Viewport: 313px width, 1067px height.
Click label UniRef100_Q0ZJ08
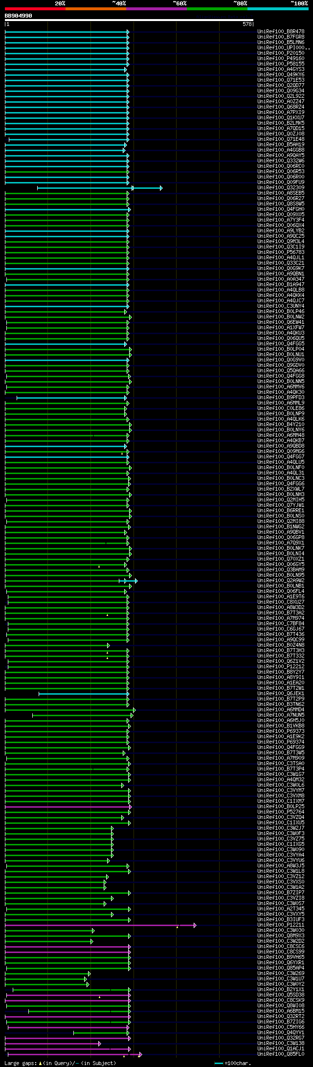tap(281, 134)
